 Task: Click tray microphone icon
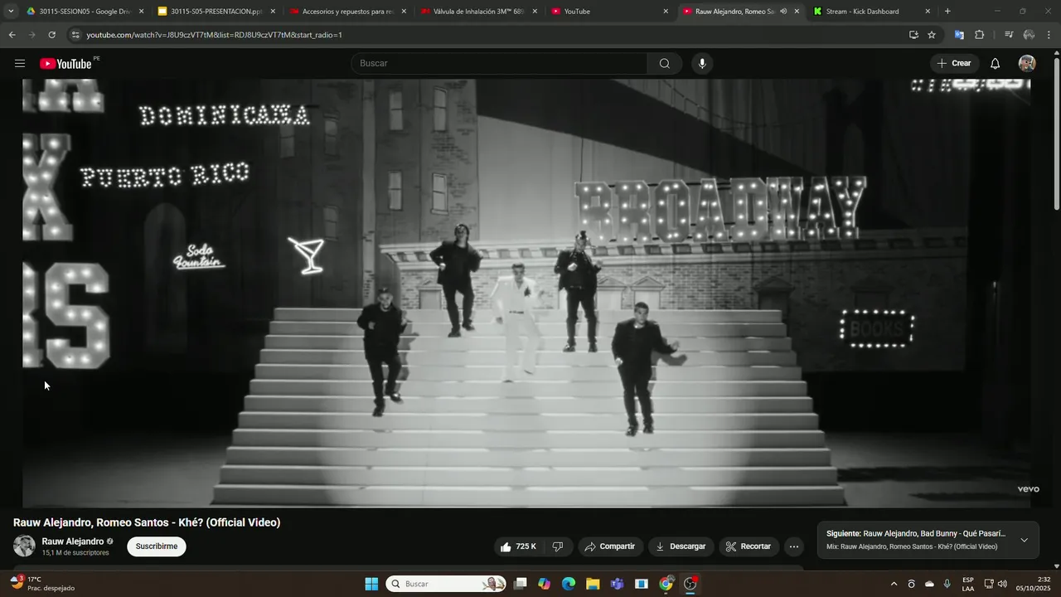point(947,584)
